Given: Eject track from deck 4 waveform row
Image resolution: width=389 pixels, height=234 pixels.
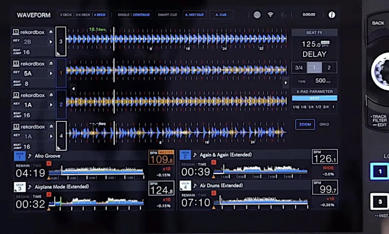Looking at the screenshot, I should point(51,126).
